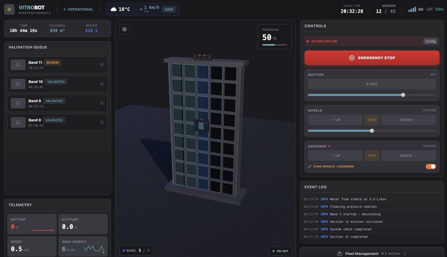Click the cleaned 839 m² value
The image size is (447, 257).
click(57, 31)
